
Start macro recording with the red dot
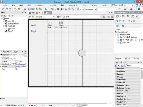click(x=32, y=106)
